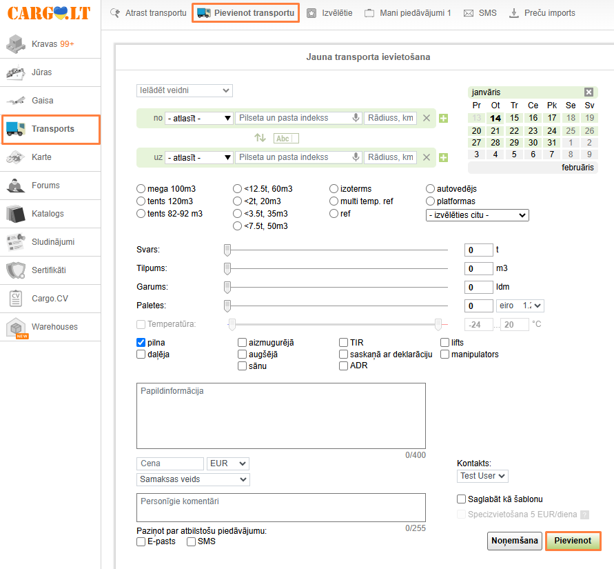Close the calendar using the X icon
This screenshot has width=614, height=569.
[x=589, y=92]
